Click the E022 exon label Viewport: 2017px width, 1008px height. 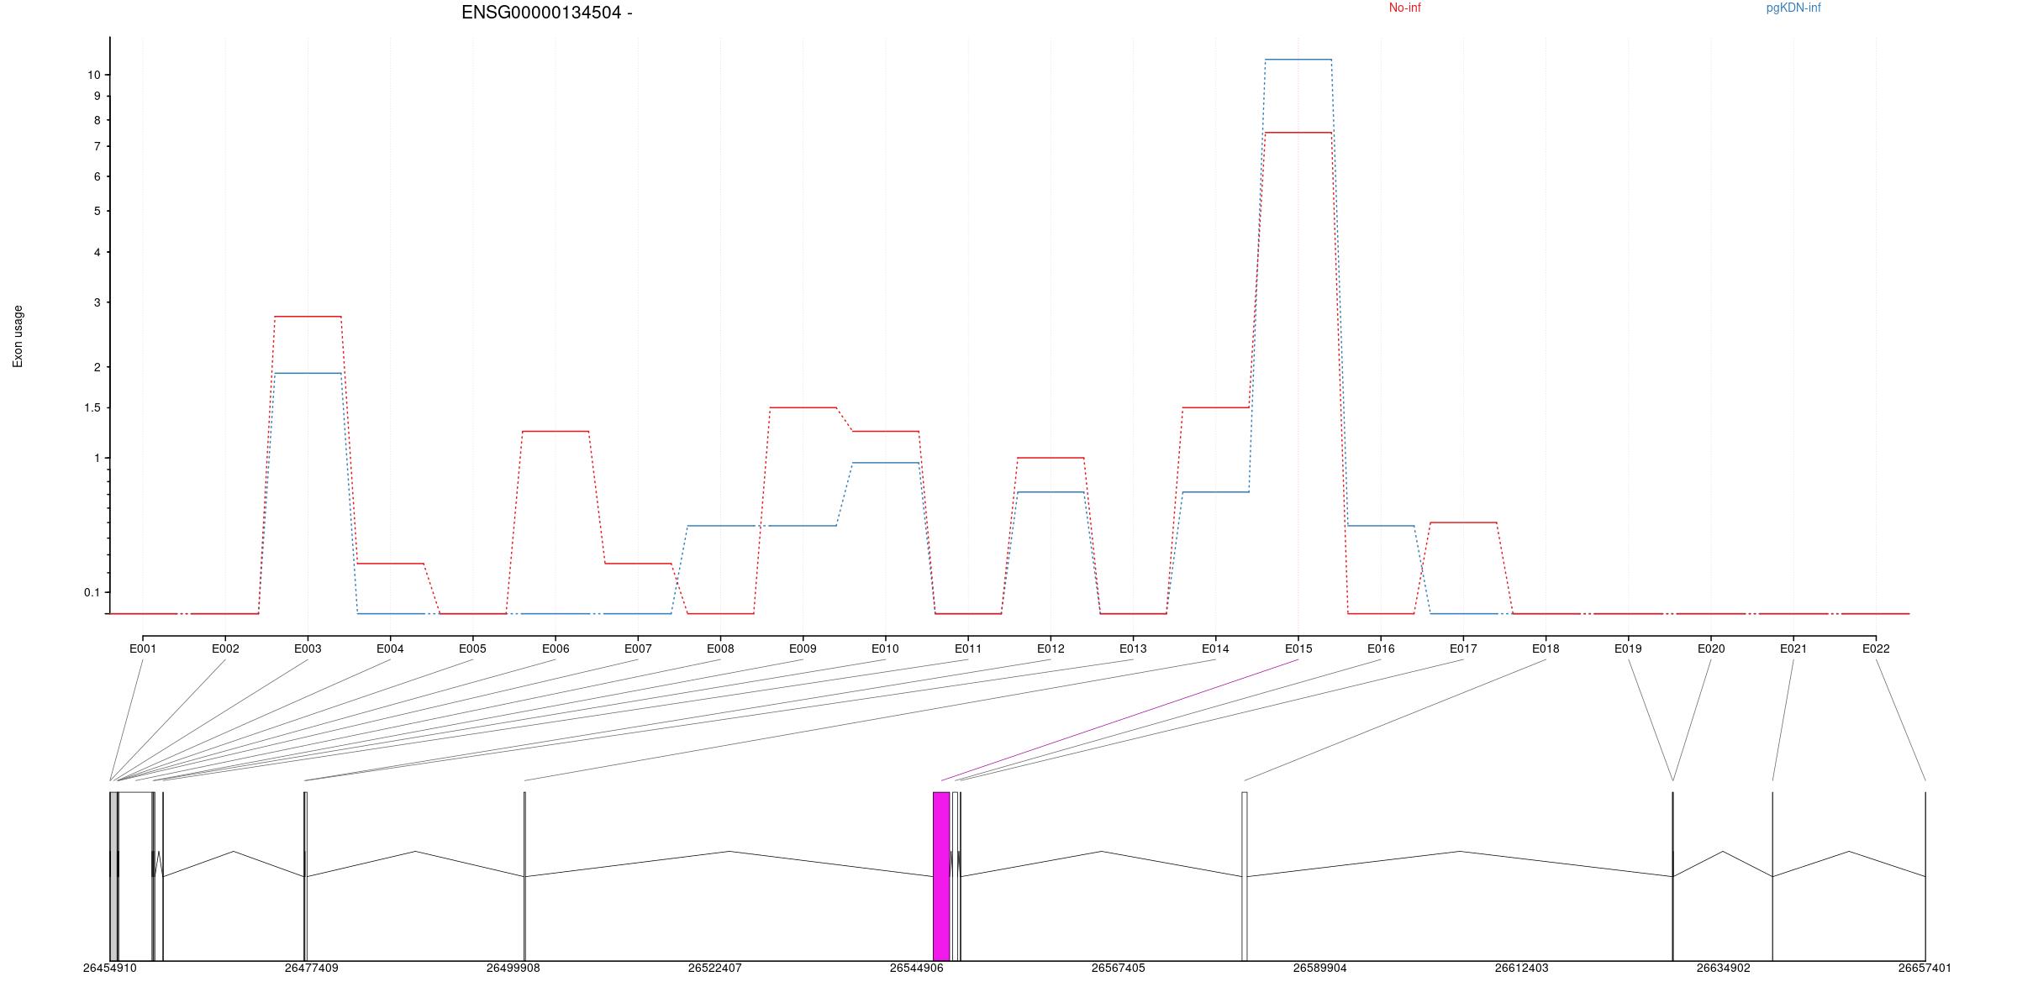(x=1876, y=648)
